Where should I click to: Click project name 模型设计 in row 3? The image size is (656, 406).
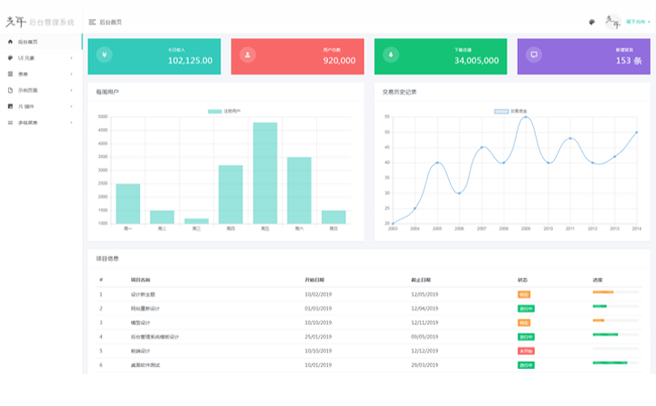(140, 323)
